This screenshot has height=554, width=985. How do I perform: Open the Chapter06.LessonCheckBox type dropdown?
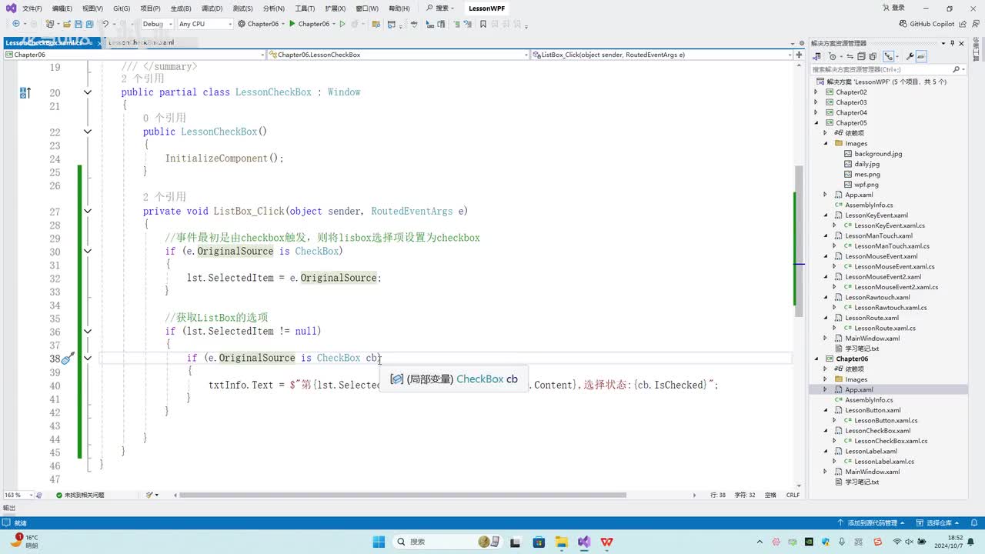[x=399, y=55]
